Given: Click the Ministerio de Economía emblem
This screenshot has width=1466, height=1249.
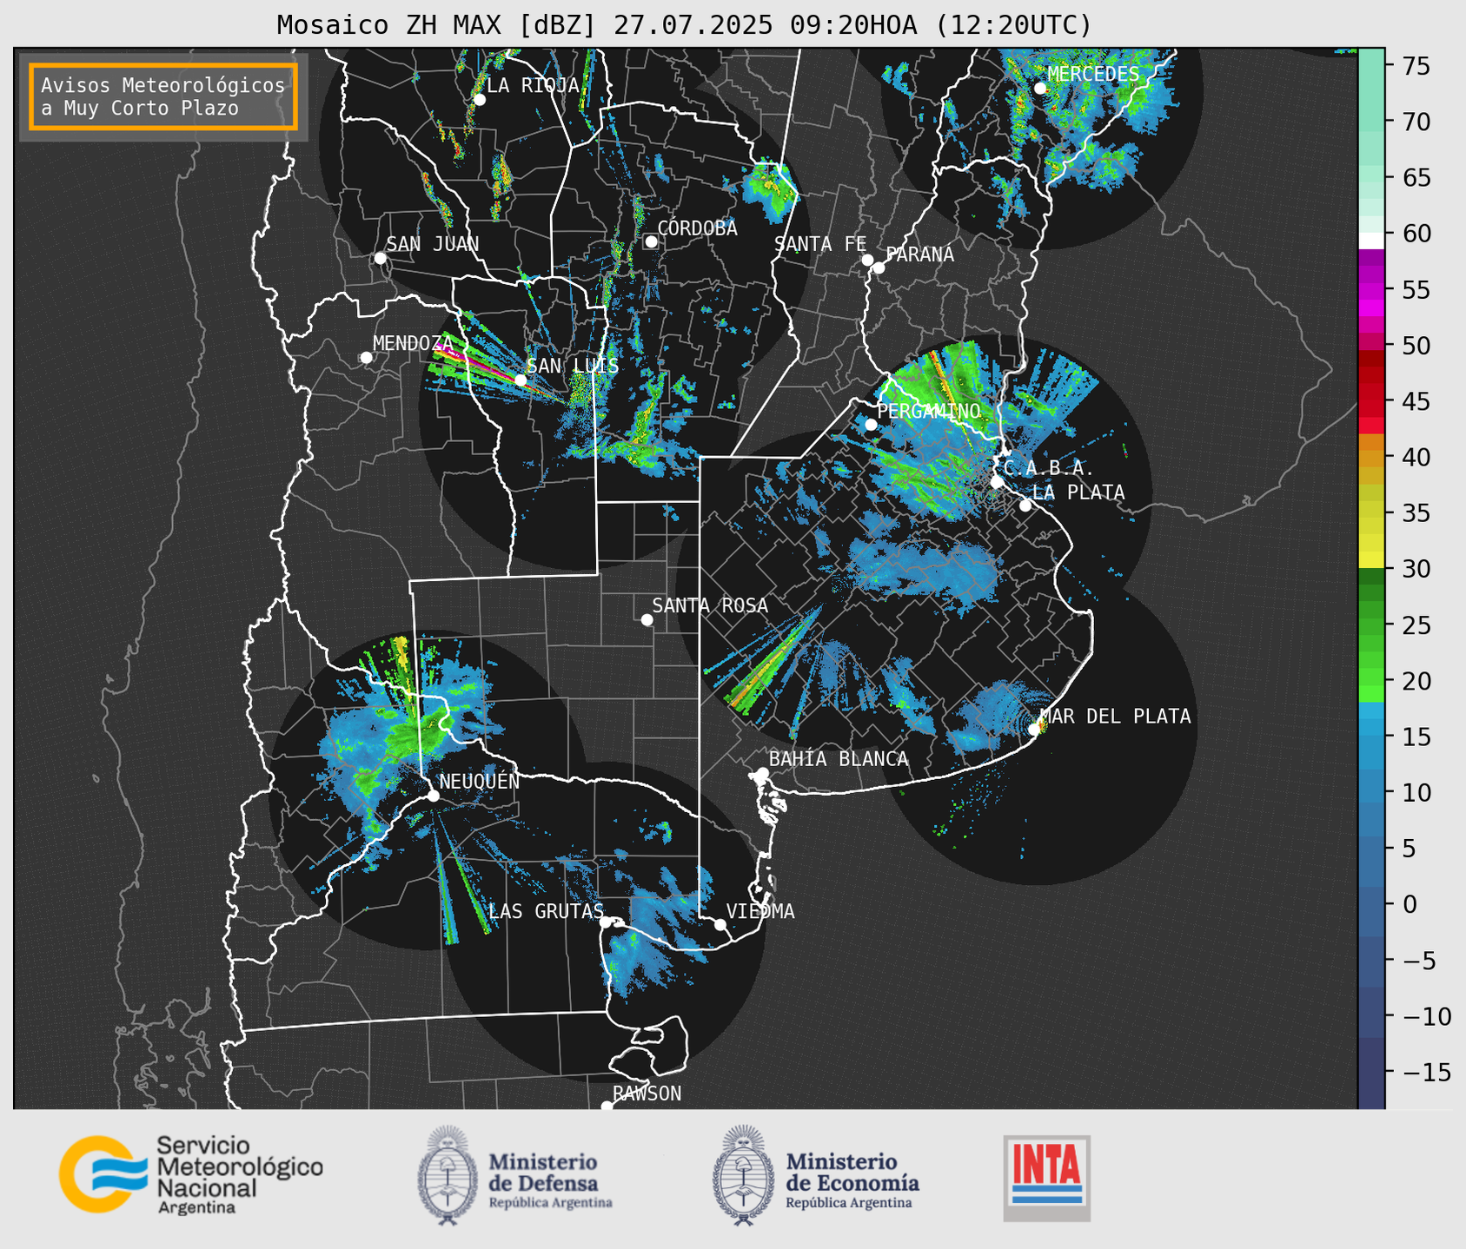Looking at the screenshot, I should pos(743,1175).
